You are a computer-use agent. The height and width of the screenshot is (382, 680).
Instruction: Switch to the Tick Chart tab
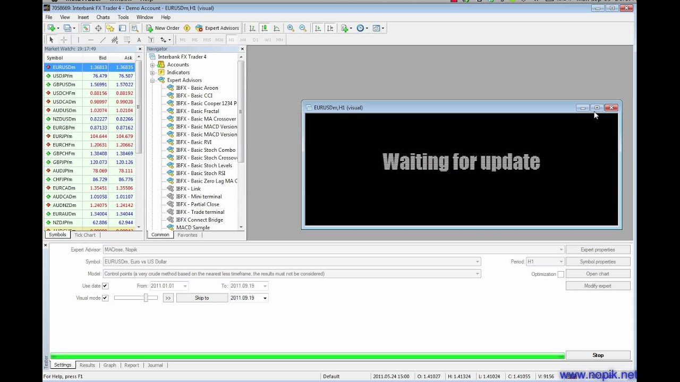(x=85, y=235)
